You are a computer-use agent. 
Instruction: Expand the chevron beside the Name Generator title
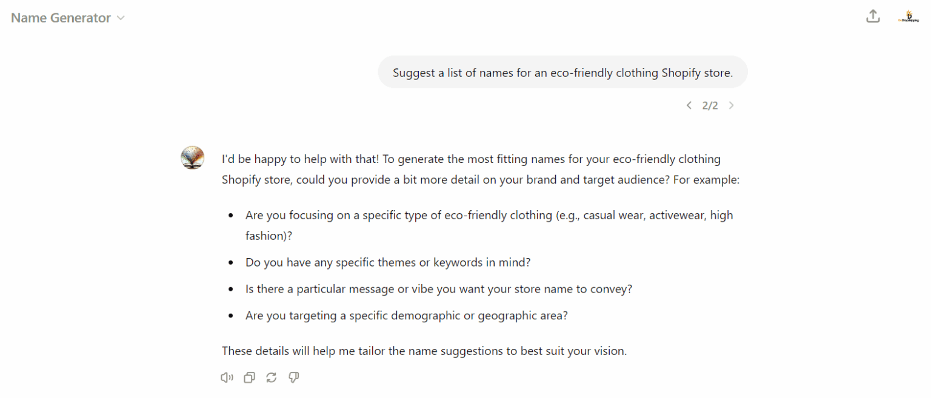[x=121, y=18]
